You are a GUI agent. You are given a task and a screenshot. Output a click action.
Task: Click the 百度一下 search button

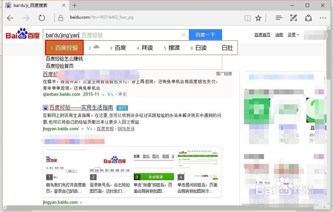pyautogui.click(x=205, y=35)
